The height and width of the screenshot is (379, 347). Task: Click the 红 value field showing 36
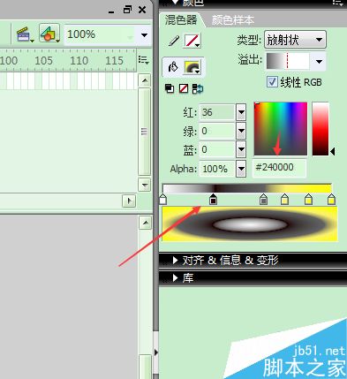tap(217, 112)
